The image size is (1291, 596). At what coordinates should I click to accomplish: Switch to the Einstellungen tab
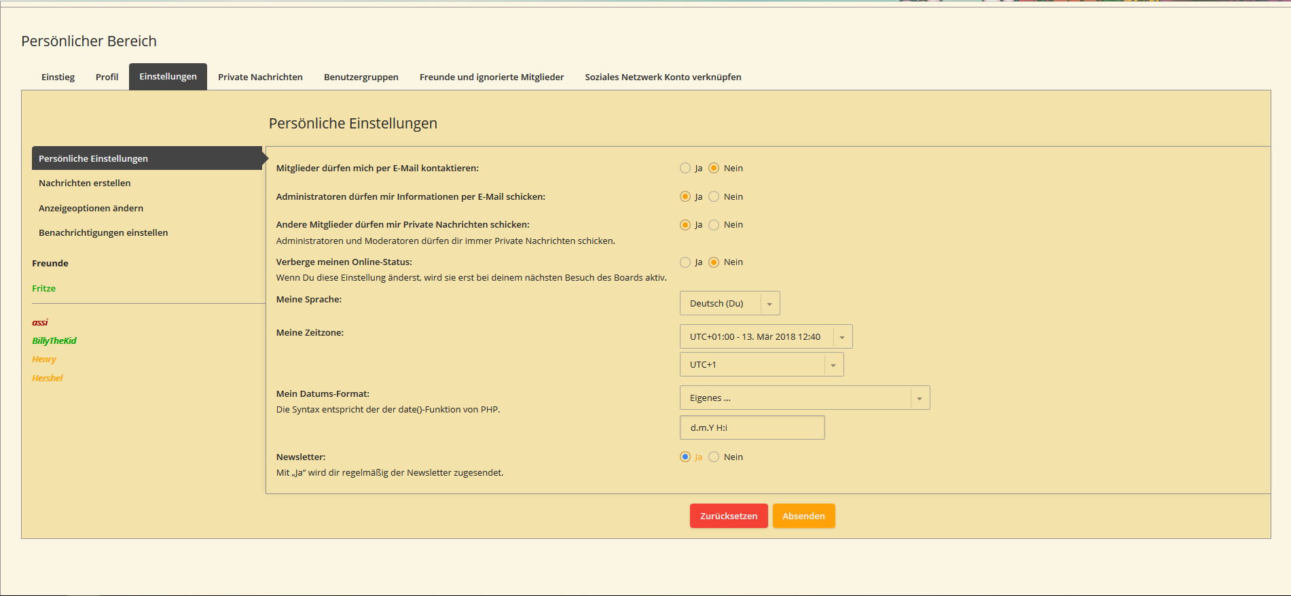tap(168, 77)
